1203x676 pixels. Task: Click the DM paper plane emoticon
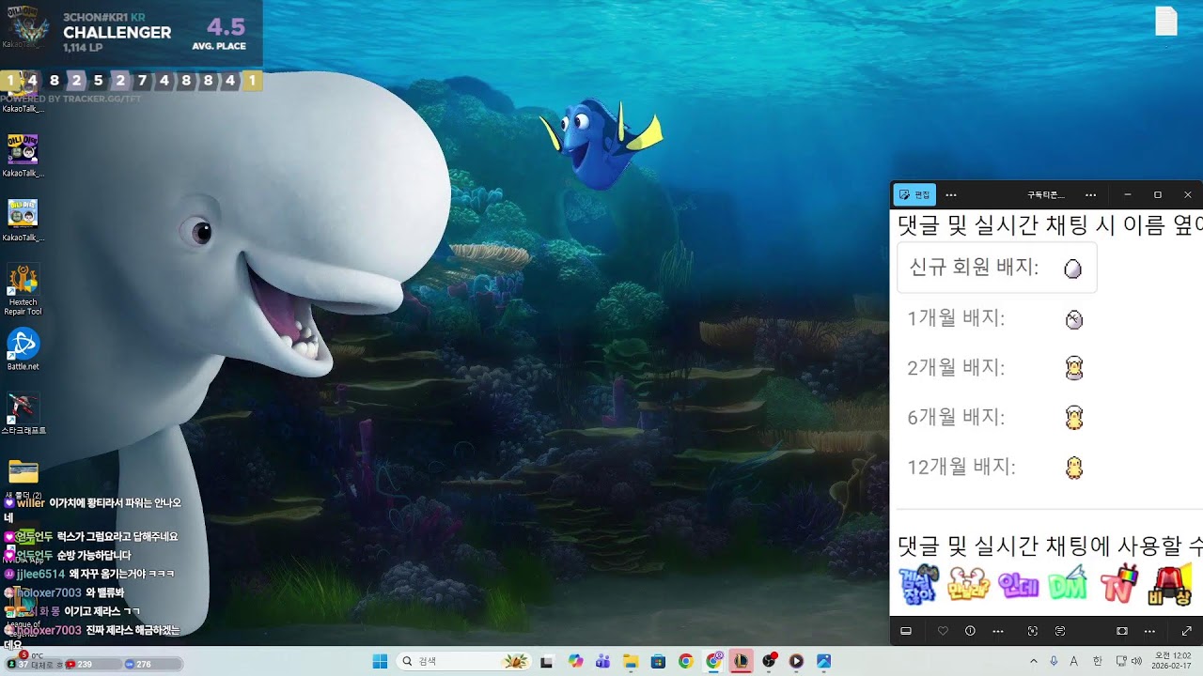tap(1068, 584)
